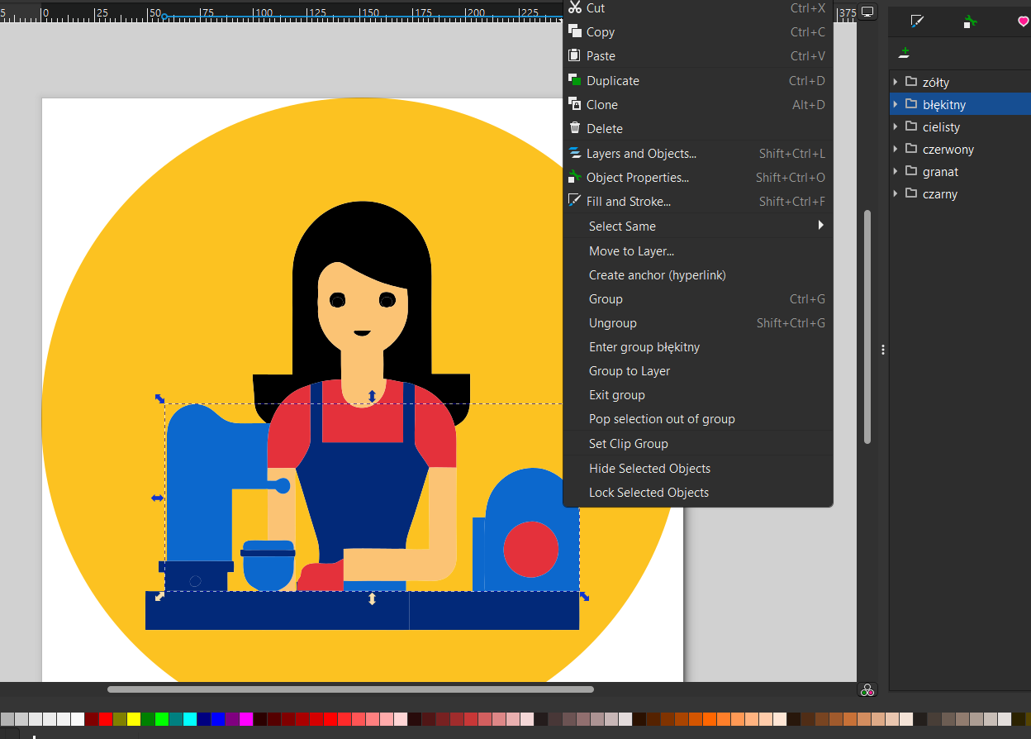This screenshot has height=739, width=1031.
Task: Select the błękitny layer row
Action: coord(960,104)
